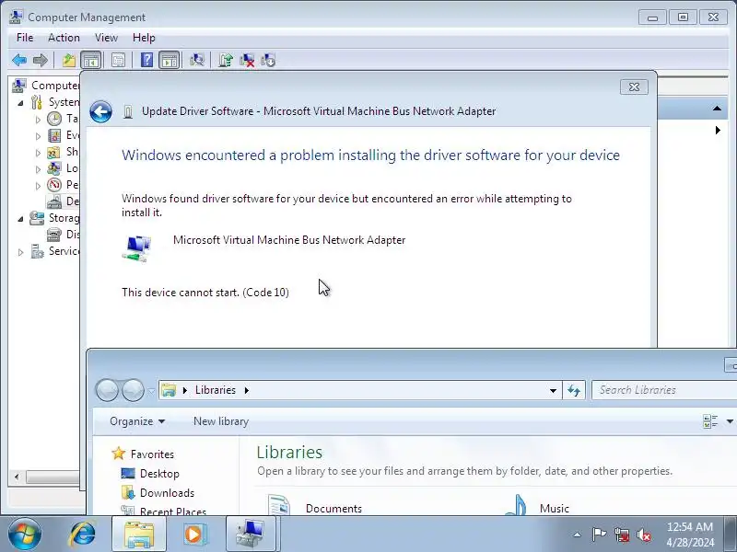Open More Actions submenu arrow
737x552 pixels.
coord(718,130)
